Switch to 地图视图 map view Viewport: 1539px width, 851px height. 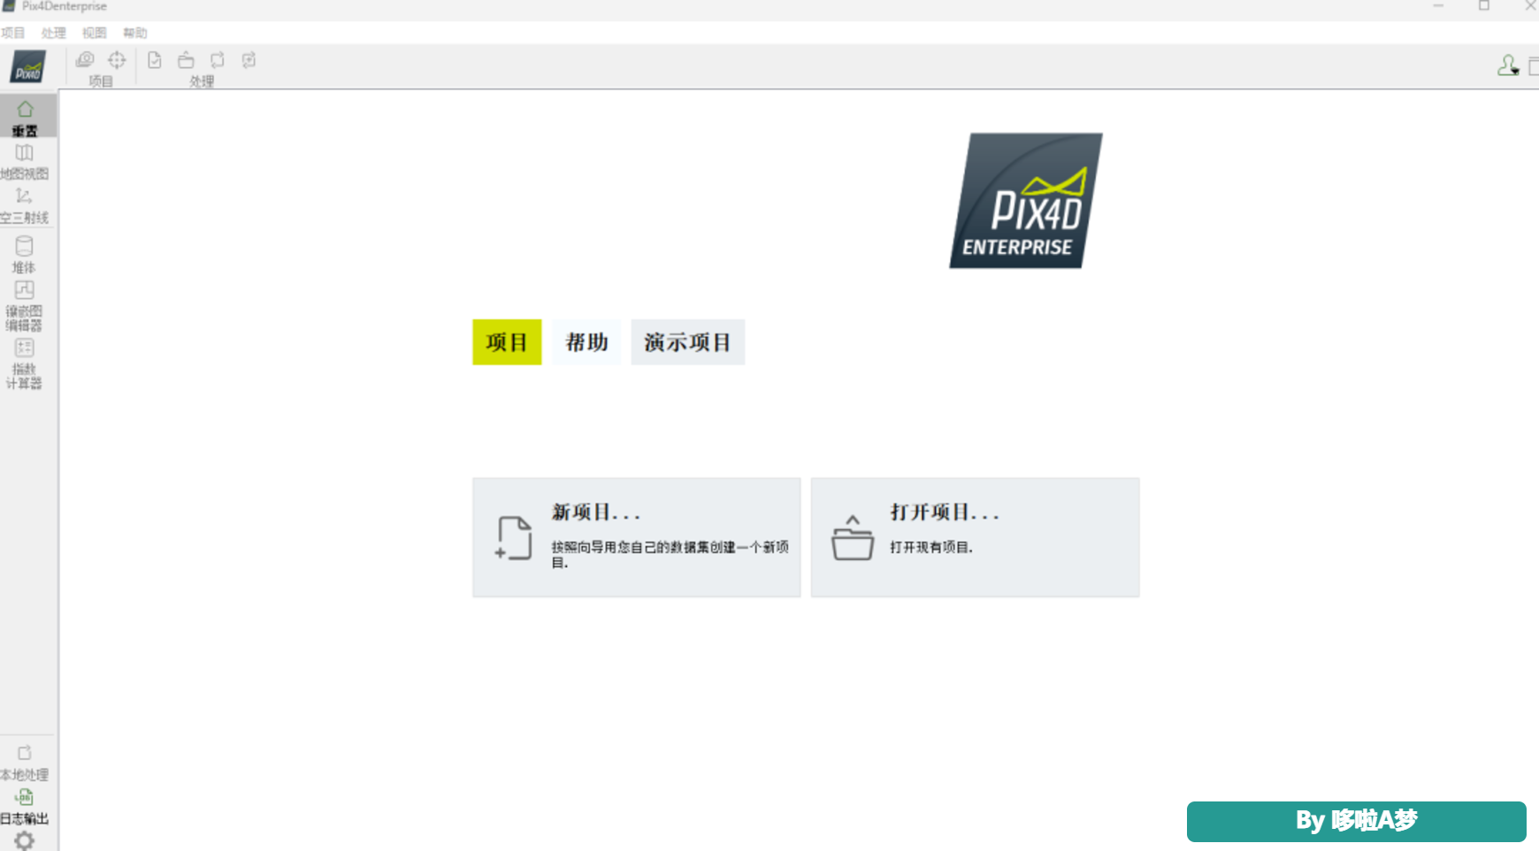(25, 162)
